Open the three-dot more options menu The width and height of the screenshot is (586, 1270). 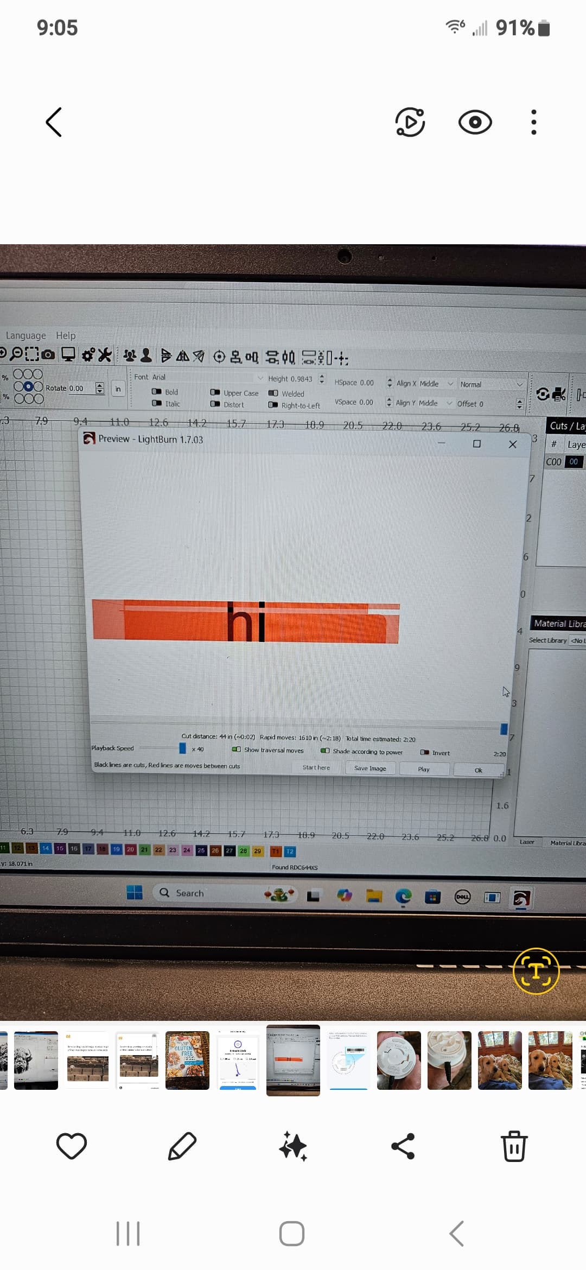tap(534, 122)
